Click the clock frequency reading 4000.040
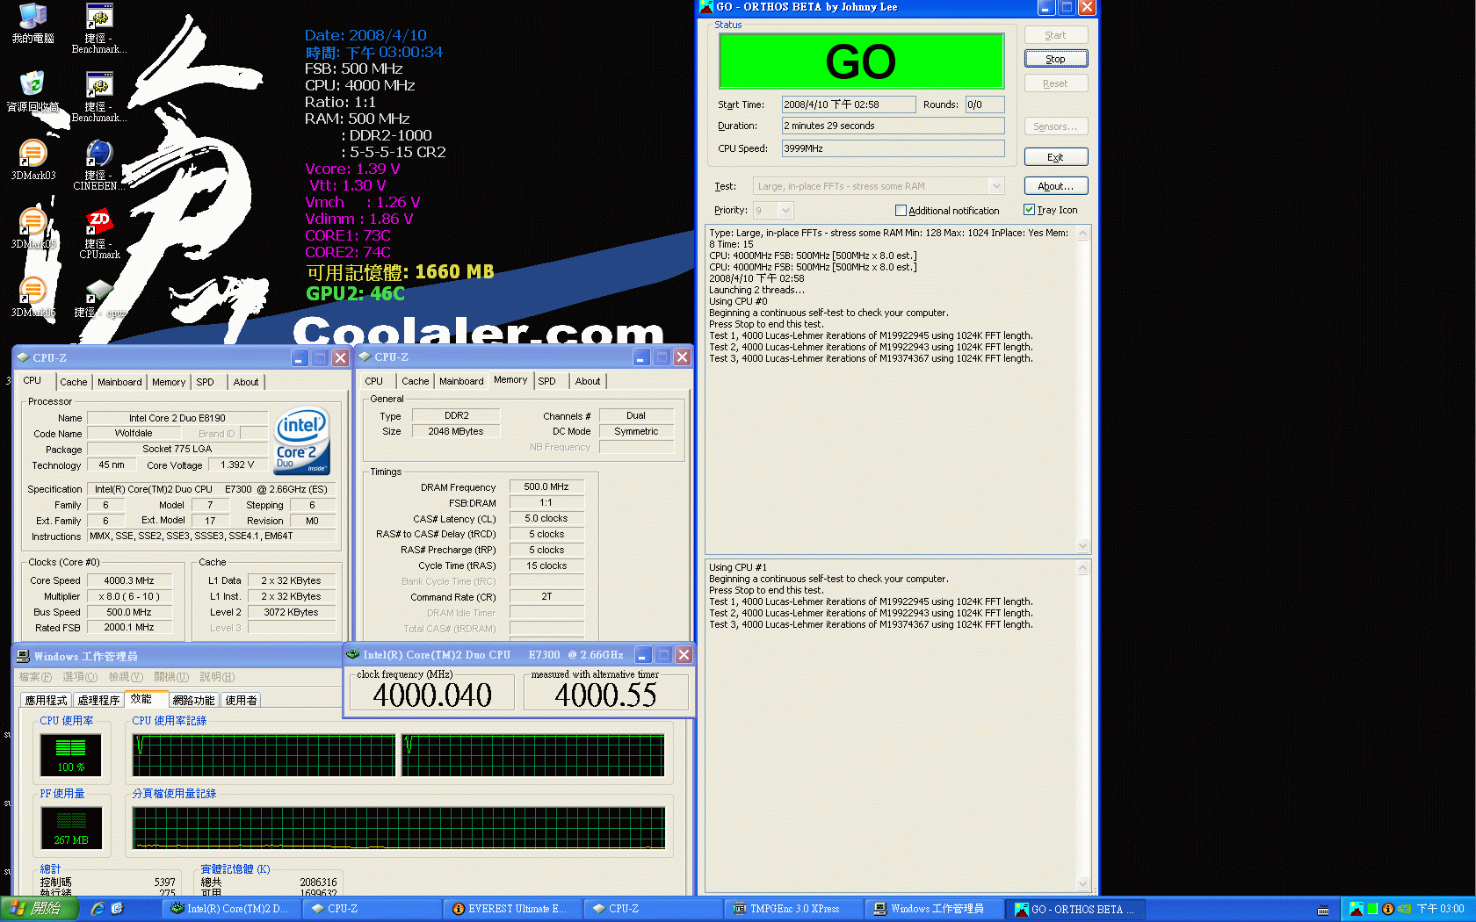Image resolution: width=1476 pixels, height=922 pixels. [x=432, y=695]
